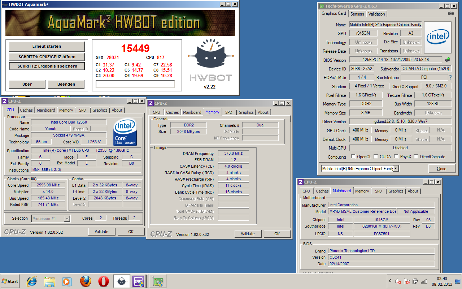Open Graphics tab in CPU-Z CPU window
The image size is (462, 289).
tap(100, 110)
